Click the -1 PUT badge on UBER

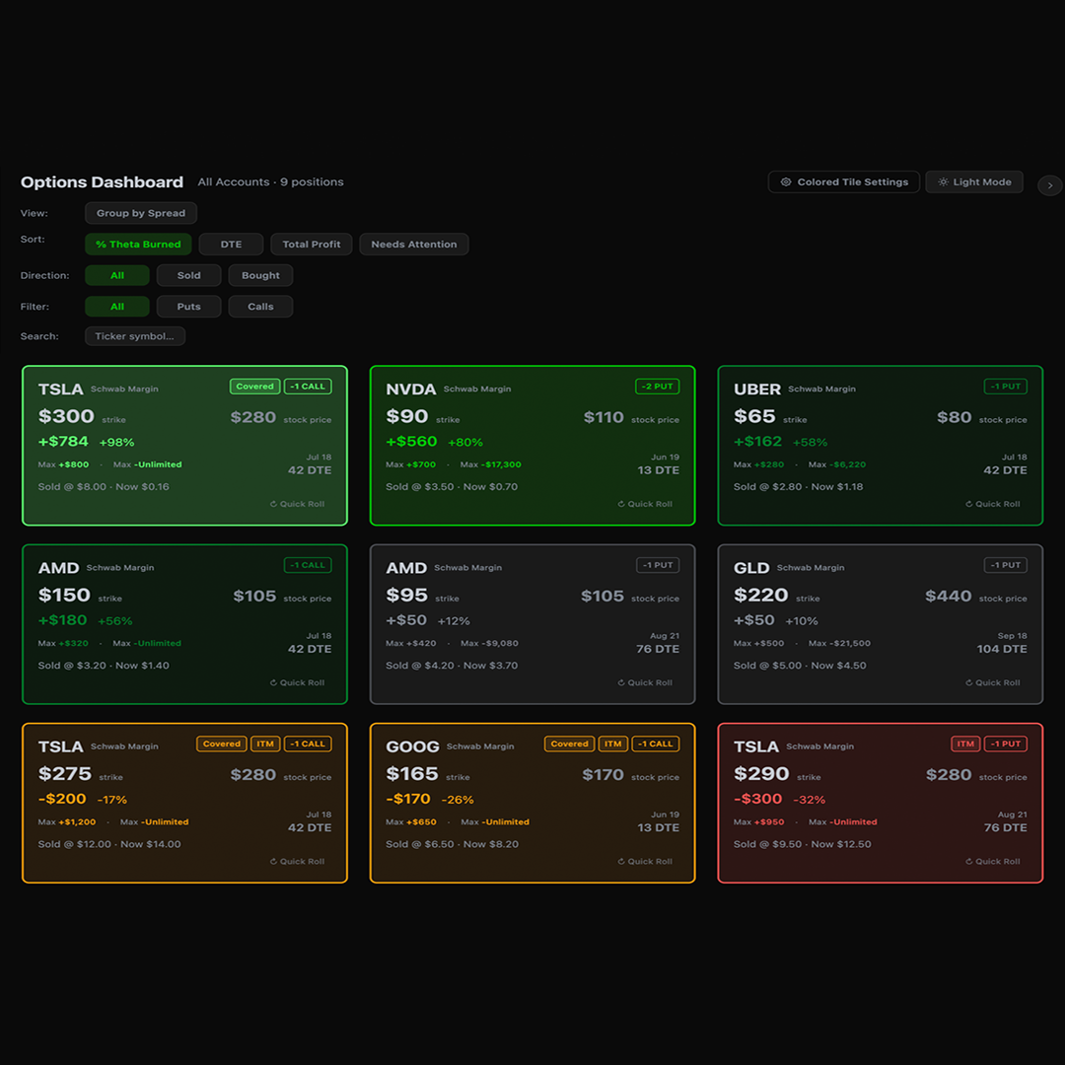point(1006,387)
